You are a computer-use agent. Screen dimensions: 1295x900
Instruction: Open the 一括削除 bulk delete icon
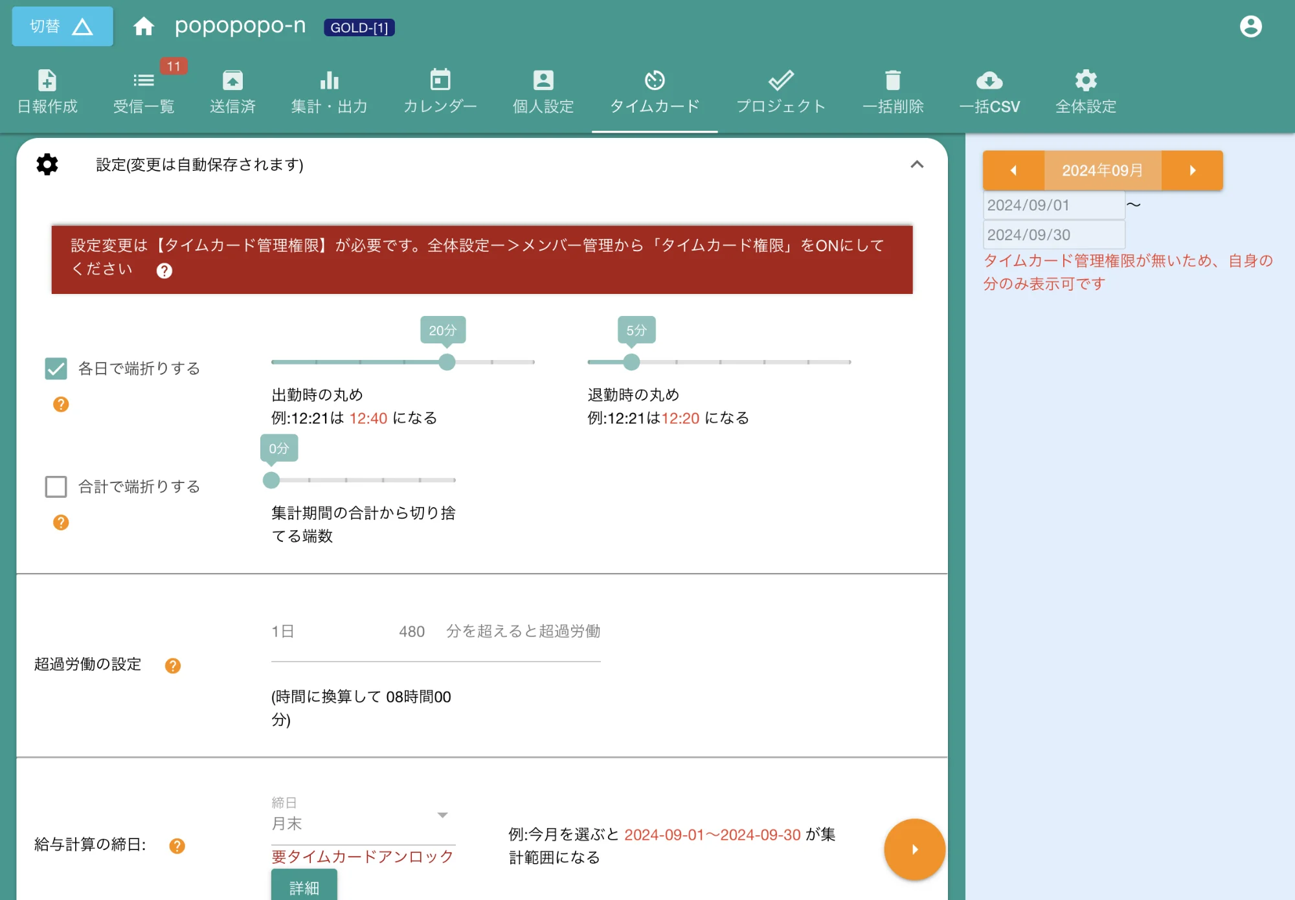click(x=894, y=91)
